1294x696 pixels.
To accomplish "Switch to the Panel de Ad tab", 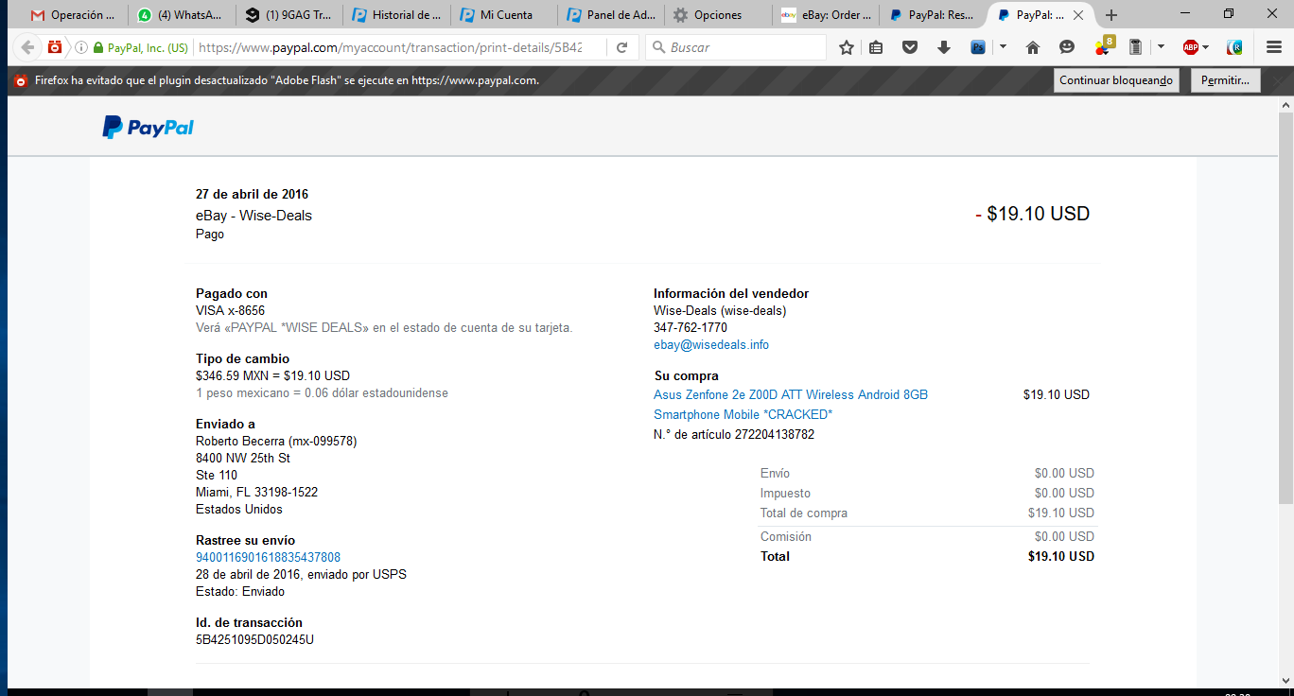I will pyautogui.click(x=610, y=15).
